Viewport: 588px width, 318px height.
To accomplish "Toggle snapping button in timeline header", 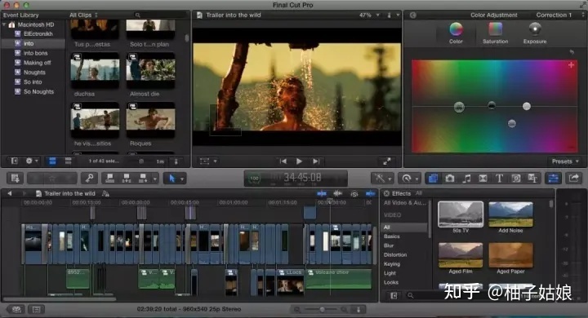I will pos(371,193).
